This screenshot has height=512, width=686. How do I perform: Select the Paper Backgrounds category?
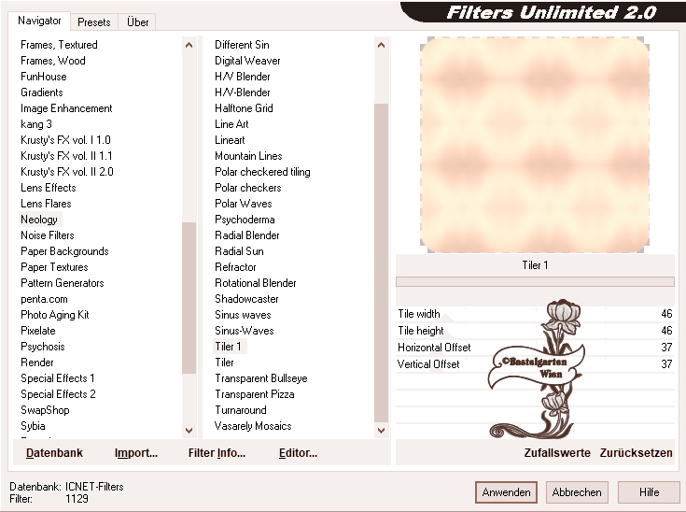click(x=64, y=251)
